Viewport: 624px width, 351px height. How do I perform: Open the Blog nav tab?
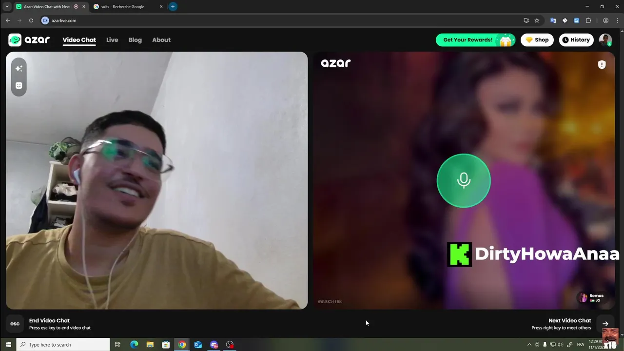[x=135, y=40]
